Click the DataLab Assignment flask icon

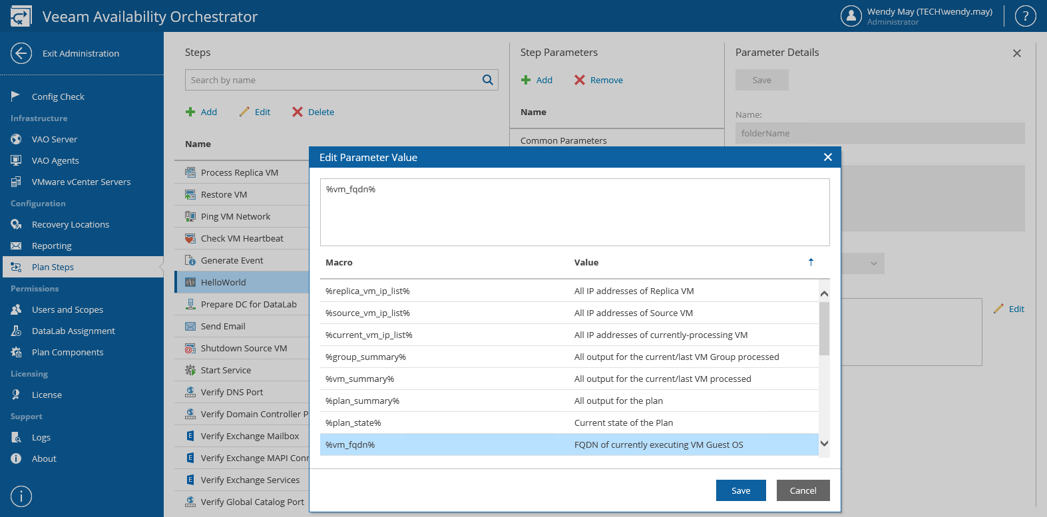tap(16, 331)
